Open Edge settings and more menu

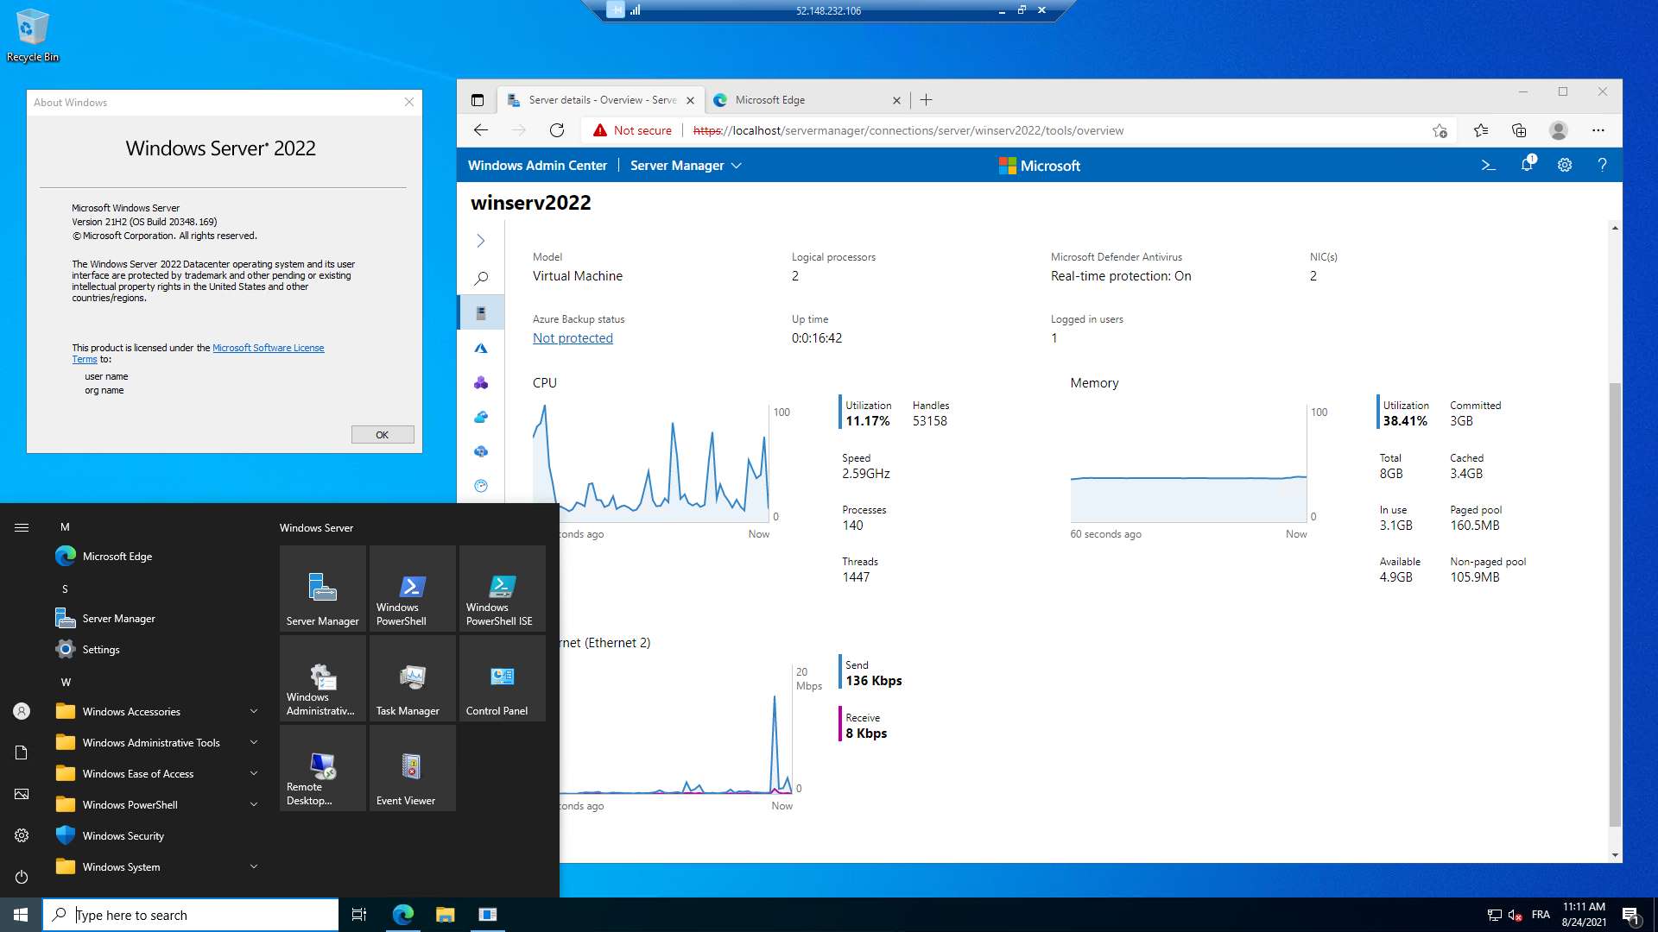(1598, 130)
